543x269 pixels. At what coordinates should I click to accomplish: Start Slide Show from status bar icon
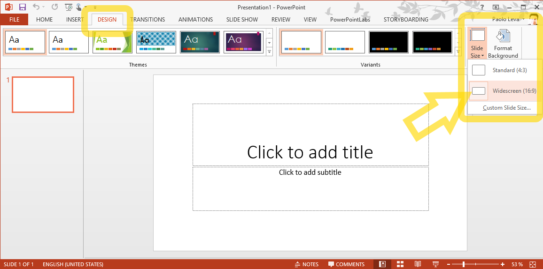click(x=435, y=264)
